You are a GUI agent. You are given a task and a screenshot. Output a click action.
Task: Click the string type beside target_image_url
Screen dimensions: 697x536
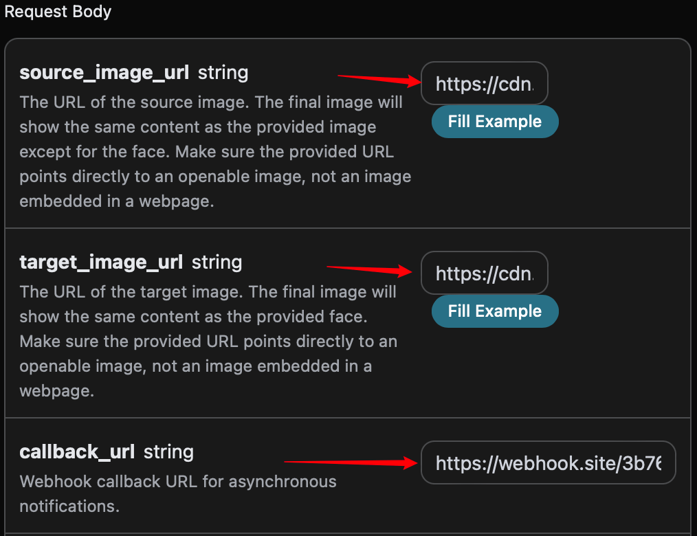(217, 263)
